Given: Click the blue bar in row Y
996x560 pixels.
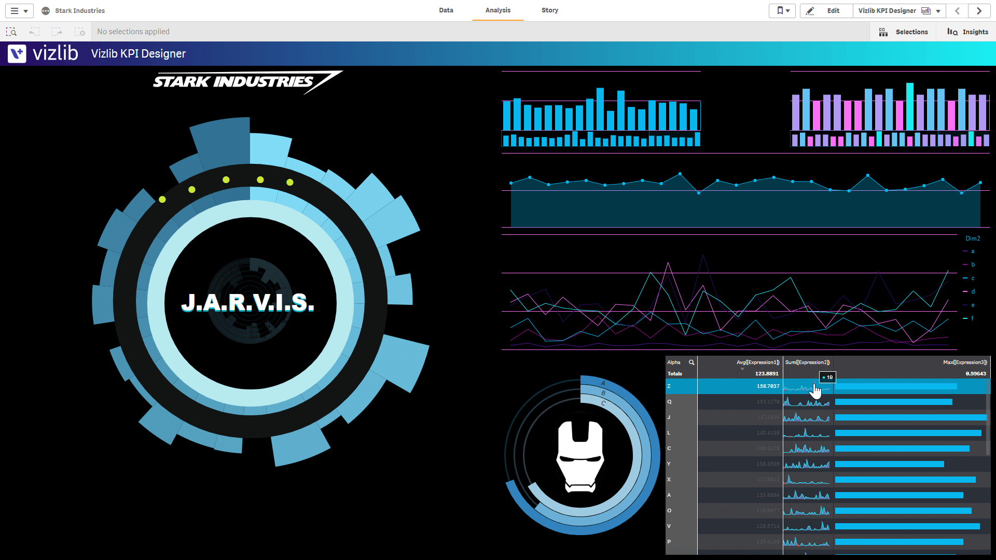Looking at the screenshot, I should tap(889, 464).
